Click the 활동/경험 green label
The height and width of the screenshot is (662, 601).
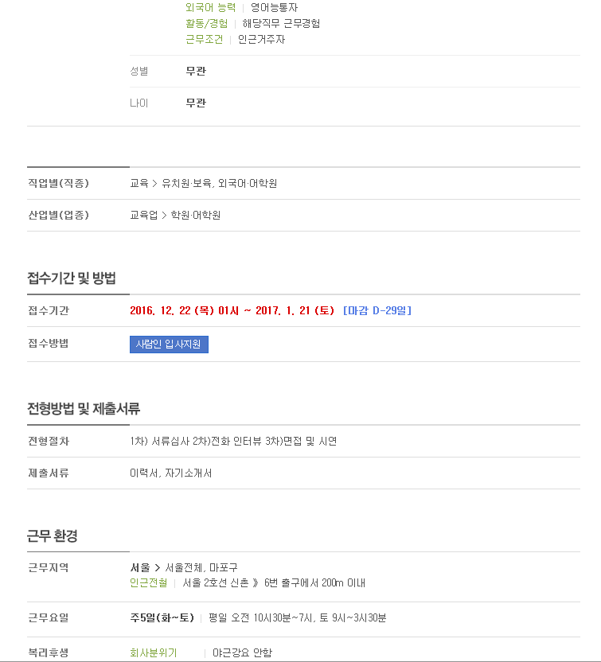coord(206,23)
